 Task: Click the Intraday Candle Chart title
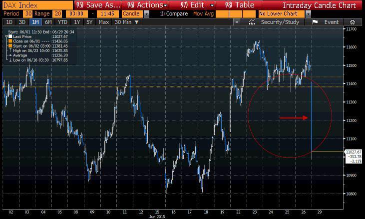[319, 5]
